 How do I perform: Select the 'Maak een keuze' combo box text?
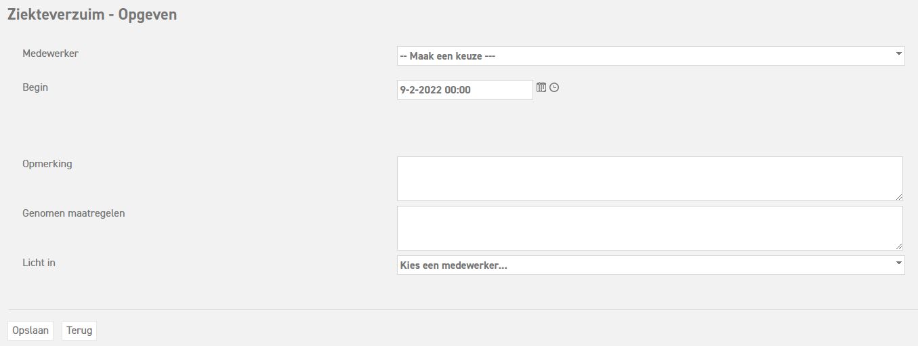pyautogui.click(x=448, y=56)
